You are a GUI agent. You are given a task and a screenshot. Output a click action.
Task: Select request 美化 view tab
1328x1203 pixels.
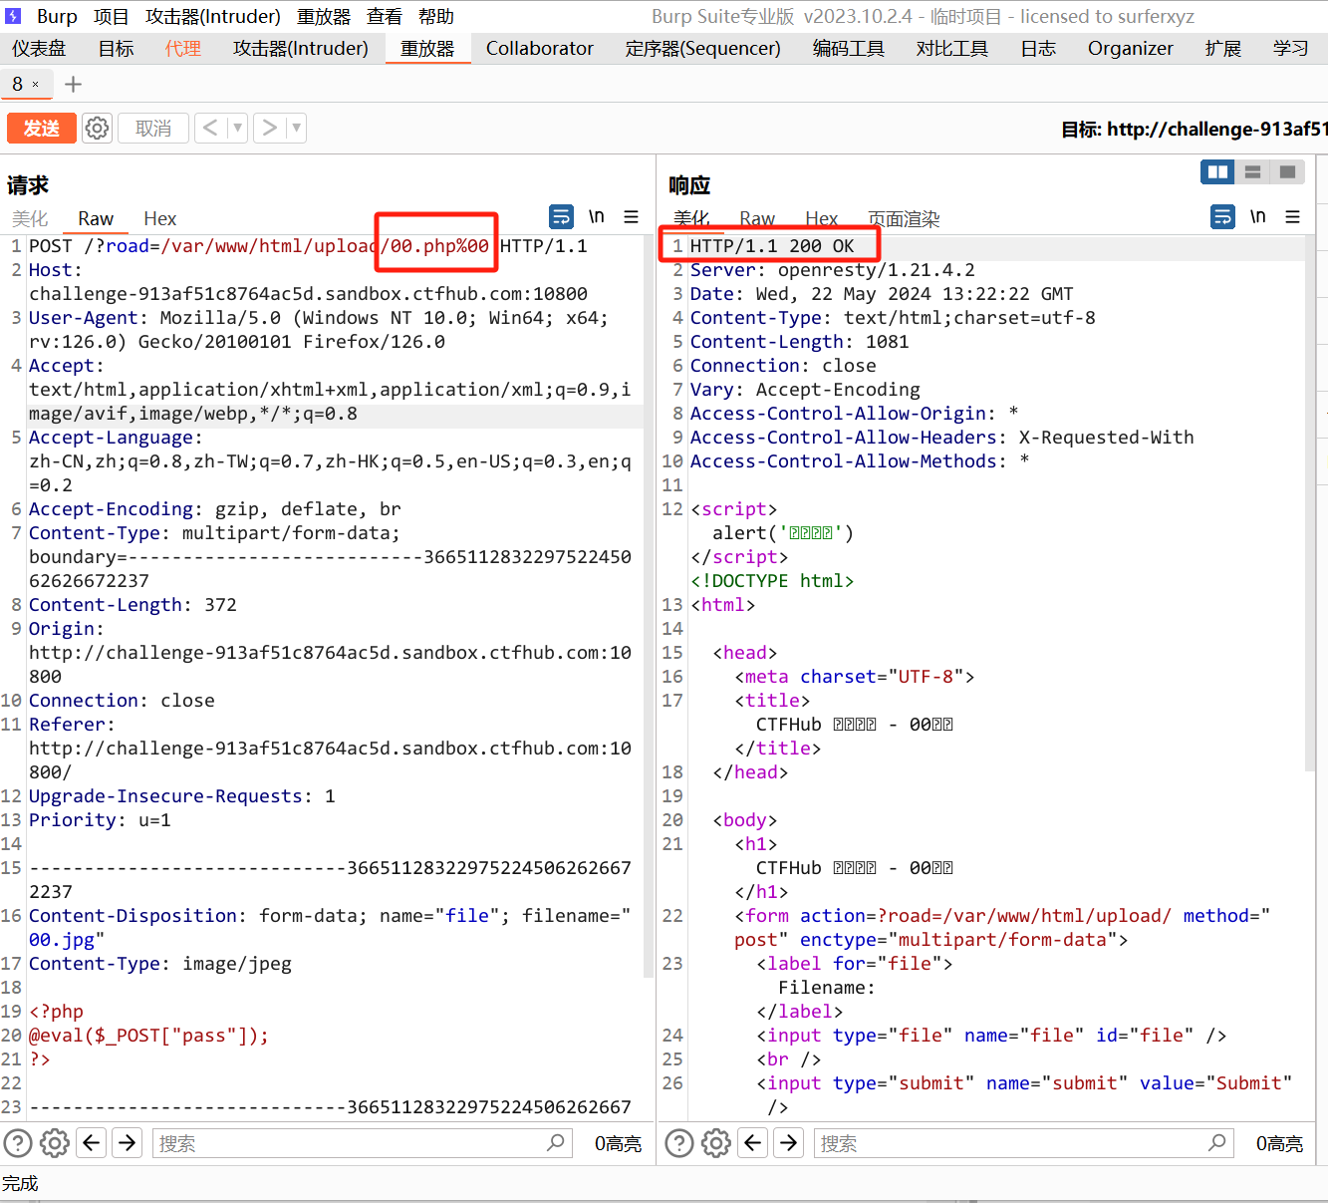click(30, 218)
